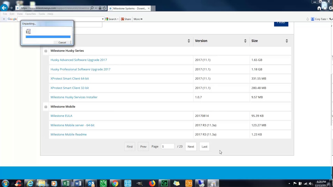Go to the Prev page

[143, 146]
